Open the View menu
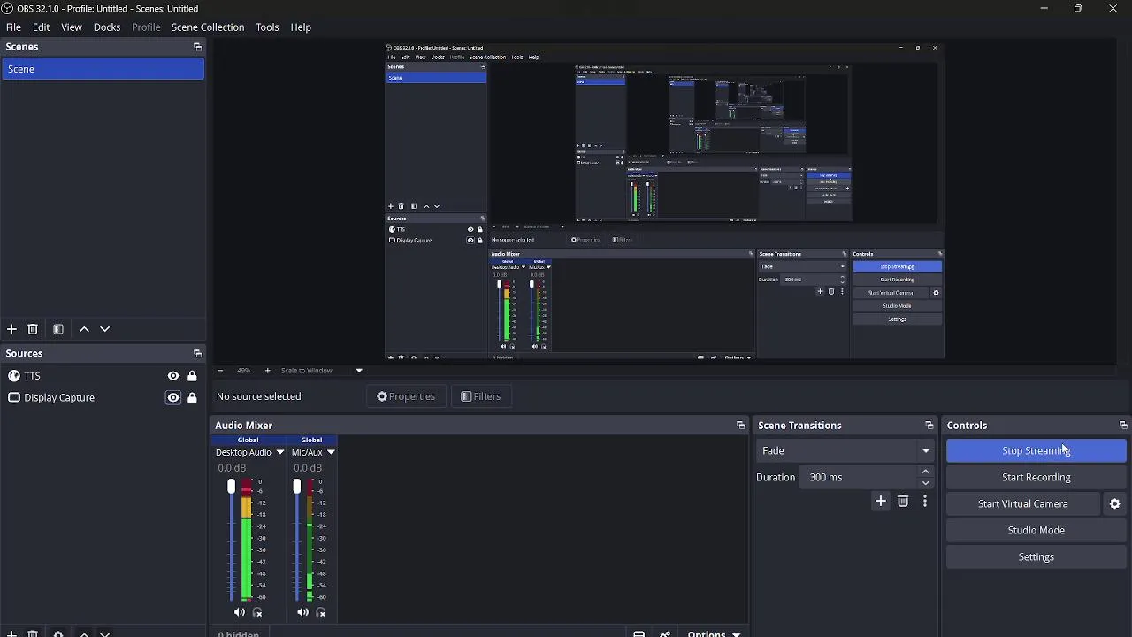The height and width of the screenshot is (637, 1132). pos(72,27)
